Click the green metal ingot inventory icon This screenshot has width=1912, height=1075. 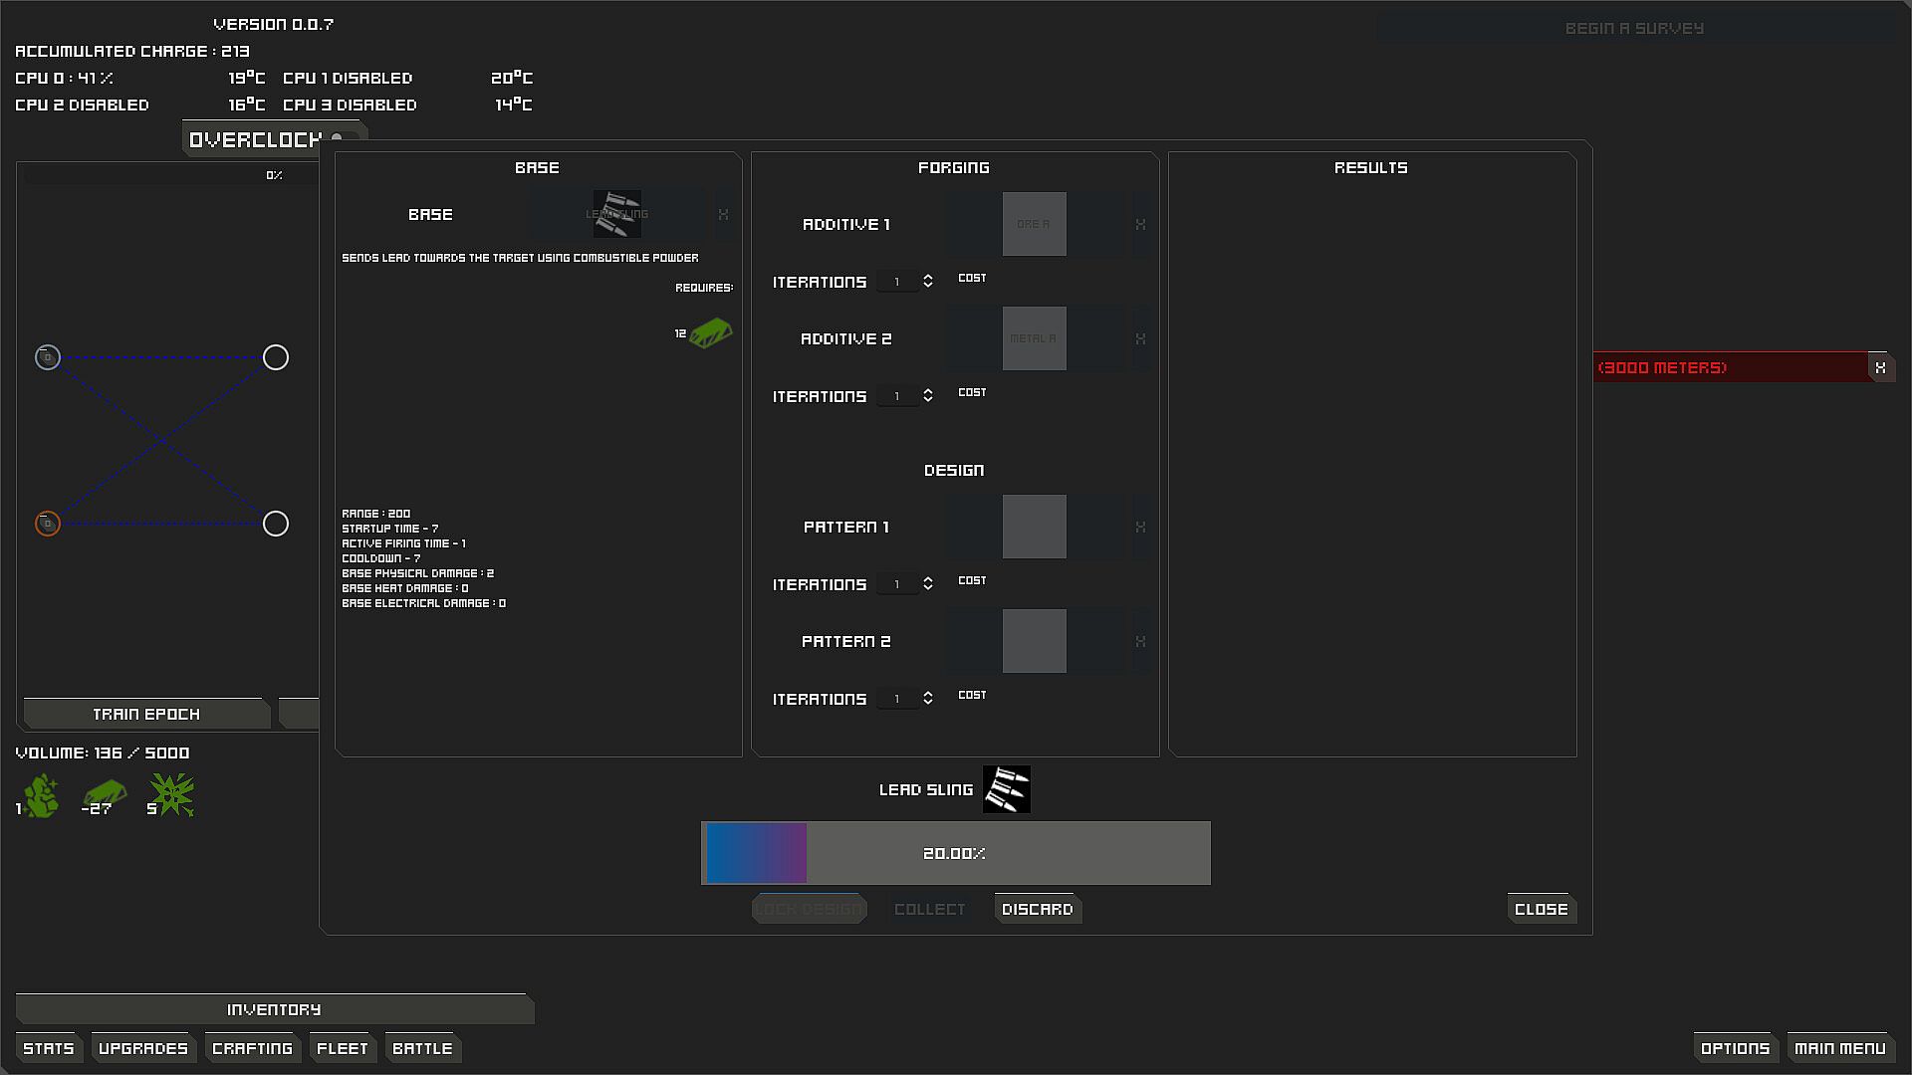coord(106,794)
